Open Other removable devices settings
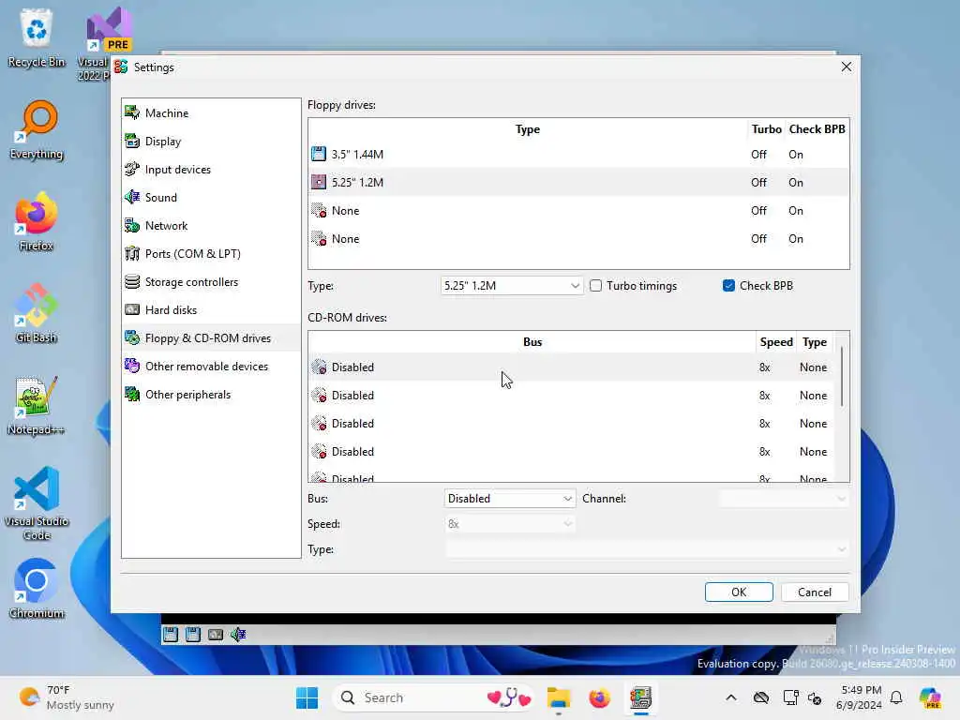This screenshot has height=720, width=960. 211,367
